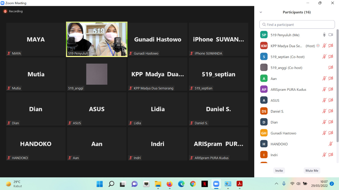The height and width of the screenshot is (190, 339).
Task: Click camera icon for 519 Penyuluh
Action: tap(331, 35)
